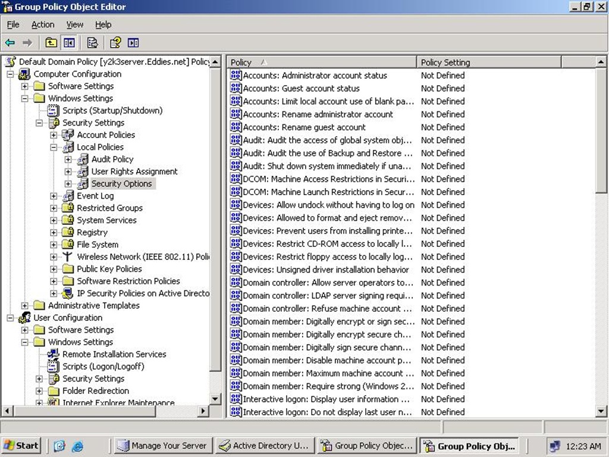Click the Audit Policy icon in tree
609x457 pixels.
pos(82,159)
